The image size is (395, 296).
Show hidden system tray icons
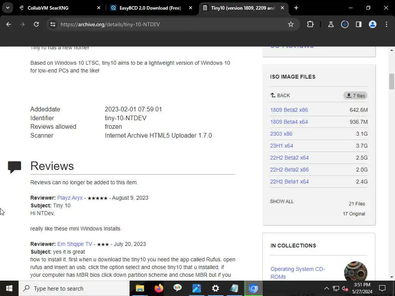point(326,288)
